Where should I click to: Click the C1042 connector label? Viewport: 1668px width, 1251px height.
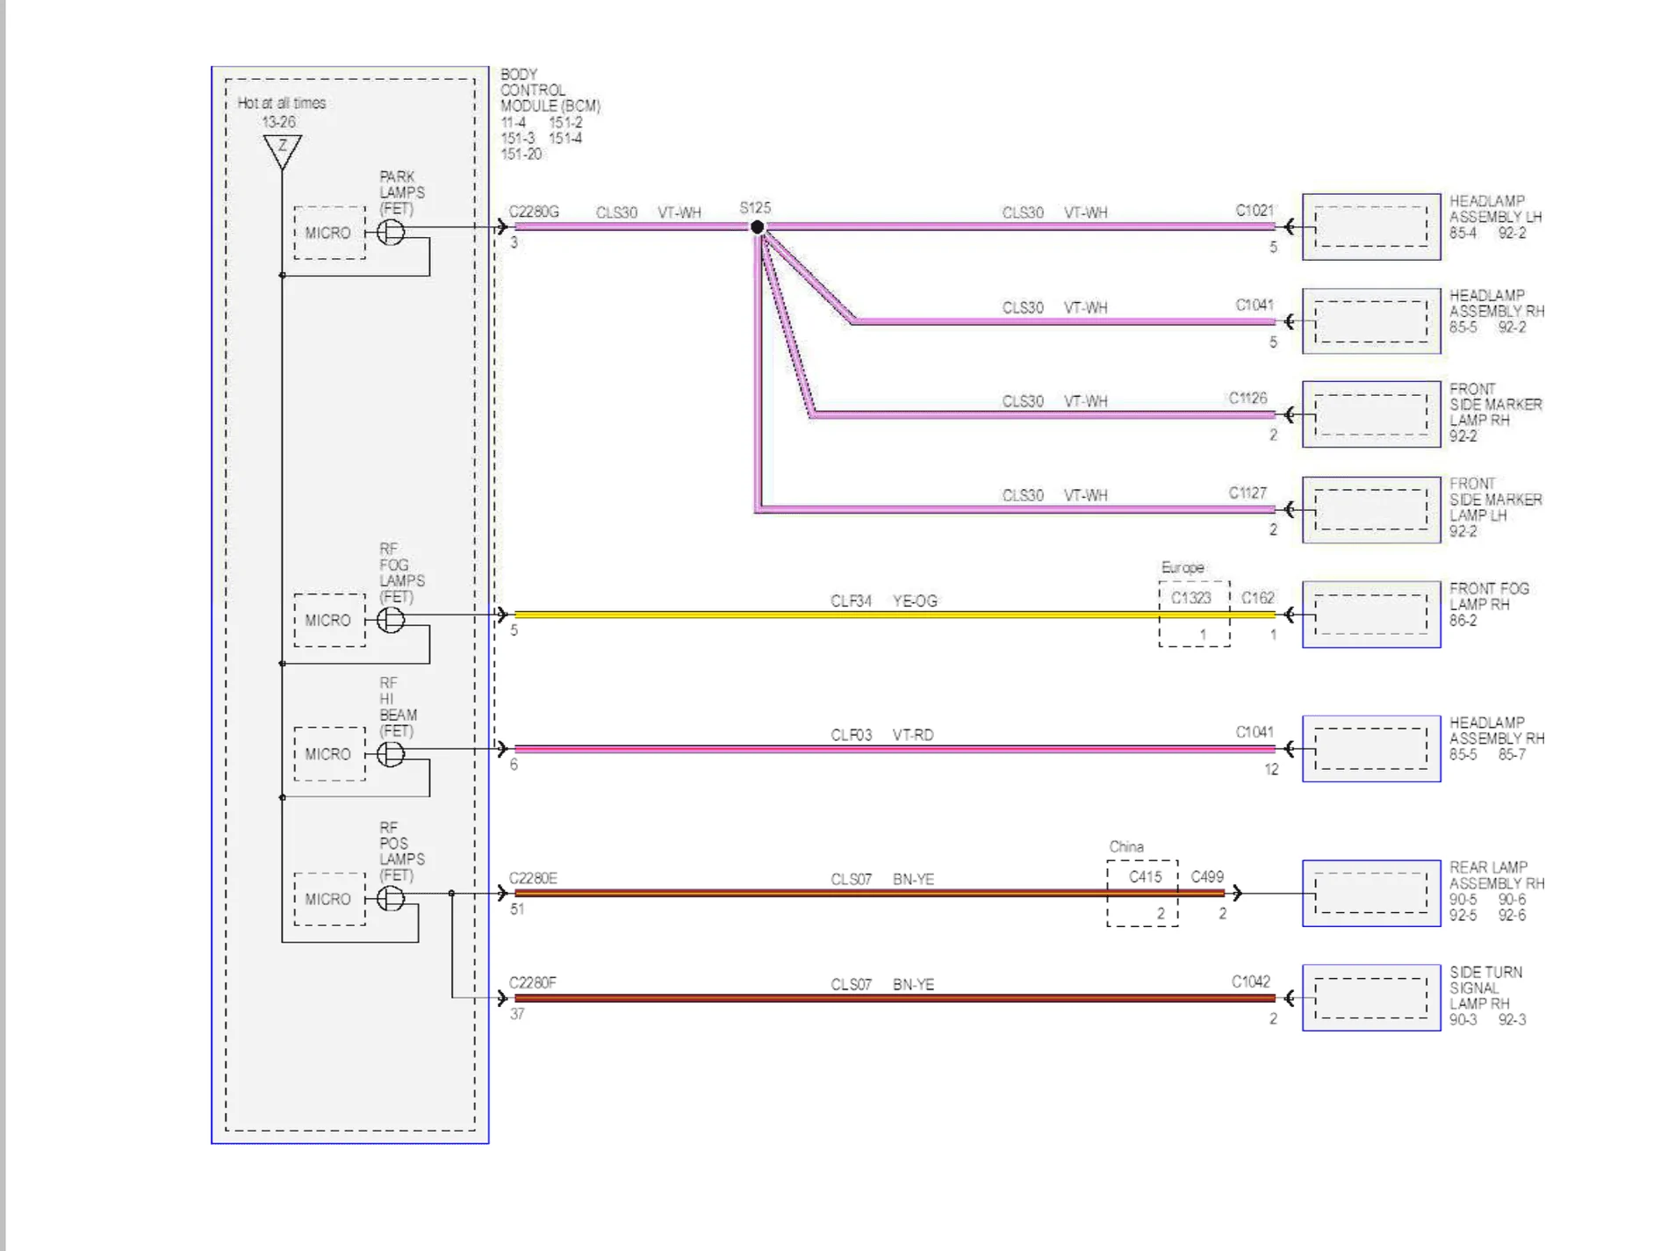click(x=1251, y=981)
